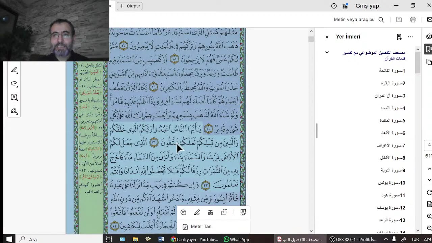The width and height of the screenshot is (432, 243).
Task: Toggle the bookmarks panel icon in the right rail
Action: tap(429, 49)
